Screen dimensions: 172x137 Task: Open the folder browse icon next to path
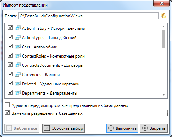click(164, 16)
